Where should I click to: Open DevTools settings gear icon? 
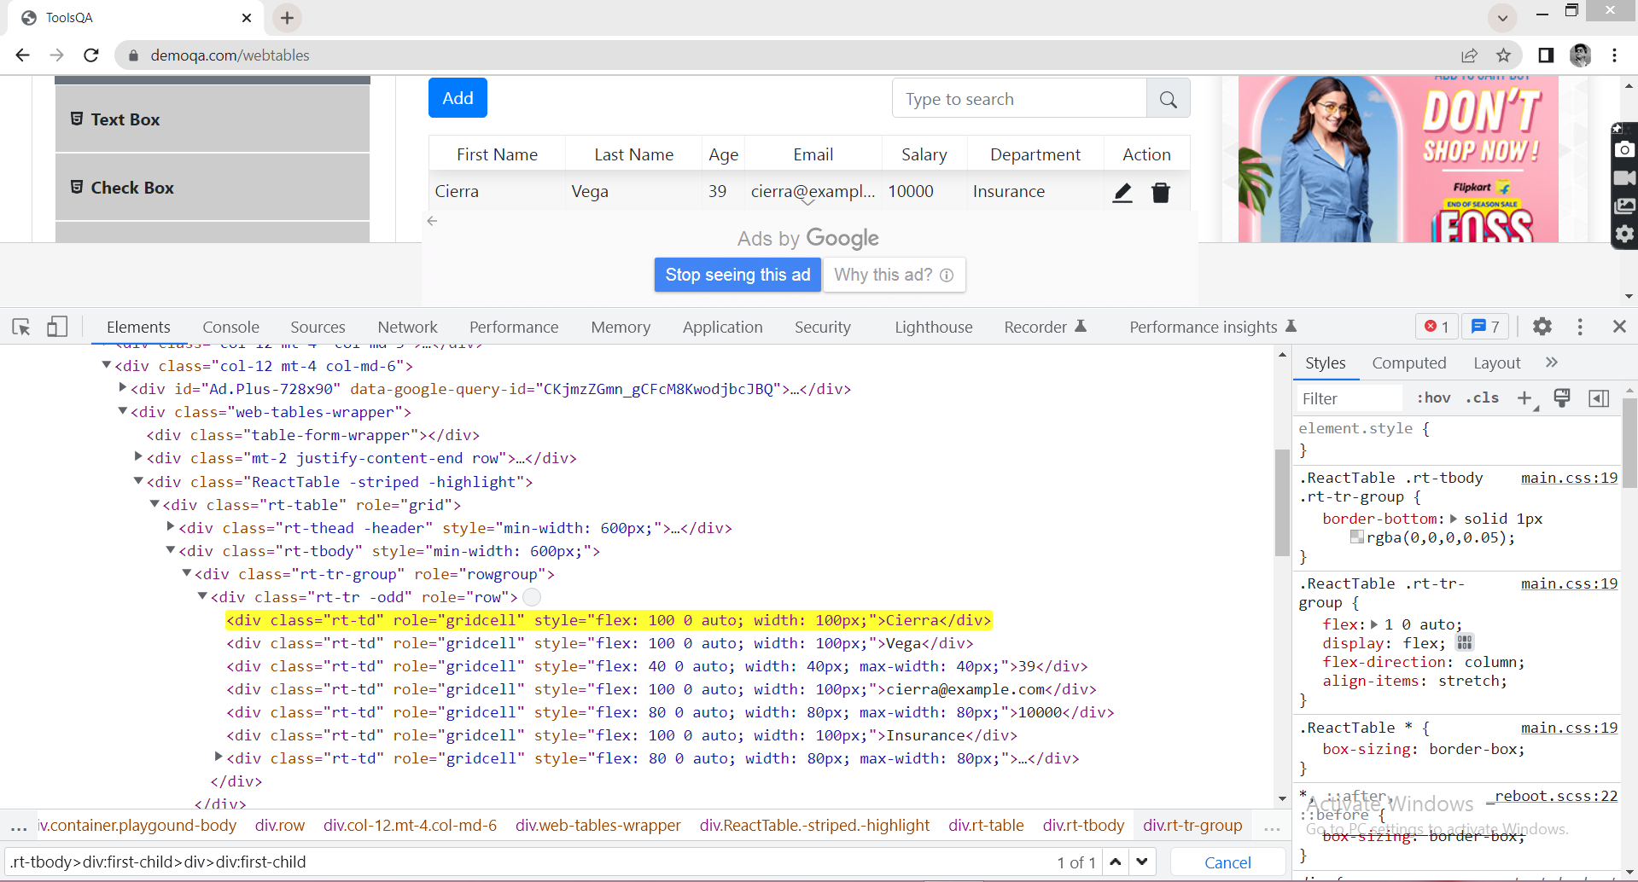point(1542,327)
